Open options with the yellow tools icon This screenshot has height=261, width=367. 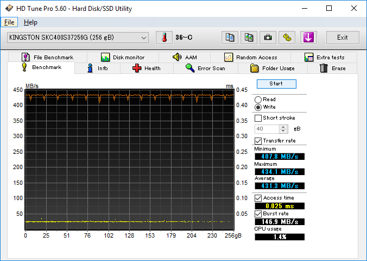click(x=287, y=38)
